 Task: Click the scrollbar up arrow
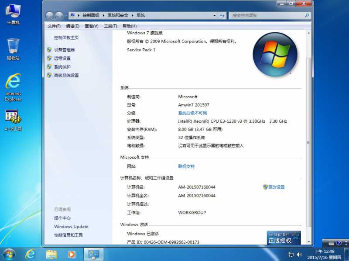coord(309,33)
